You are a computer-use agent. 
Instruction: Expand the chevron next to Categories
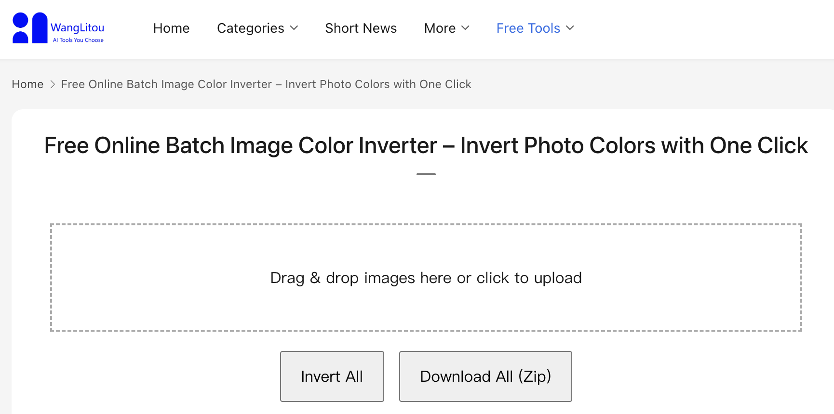pos(294,28)
